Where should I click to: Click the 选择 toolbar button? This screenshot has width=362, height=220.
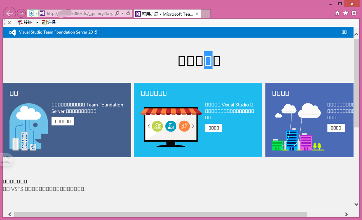coord(49,22)
